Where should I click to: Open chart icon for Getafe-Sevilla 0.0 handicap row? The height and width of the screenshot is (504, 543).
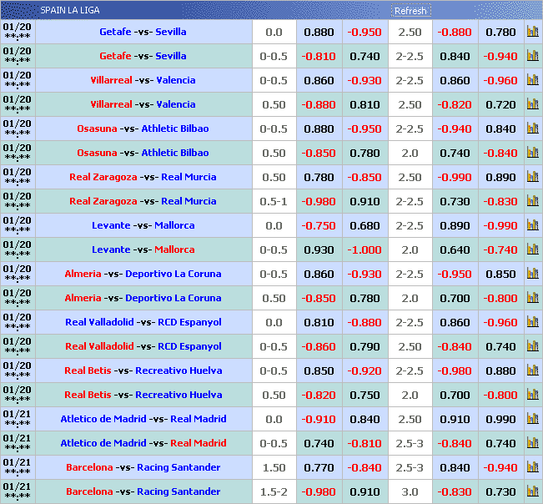(x=532, y=32)
